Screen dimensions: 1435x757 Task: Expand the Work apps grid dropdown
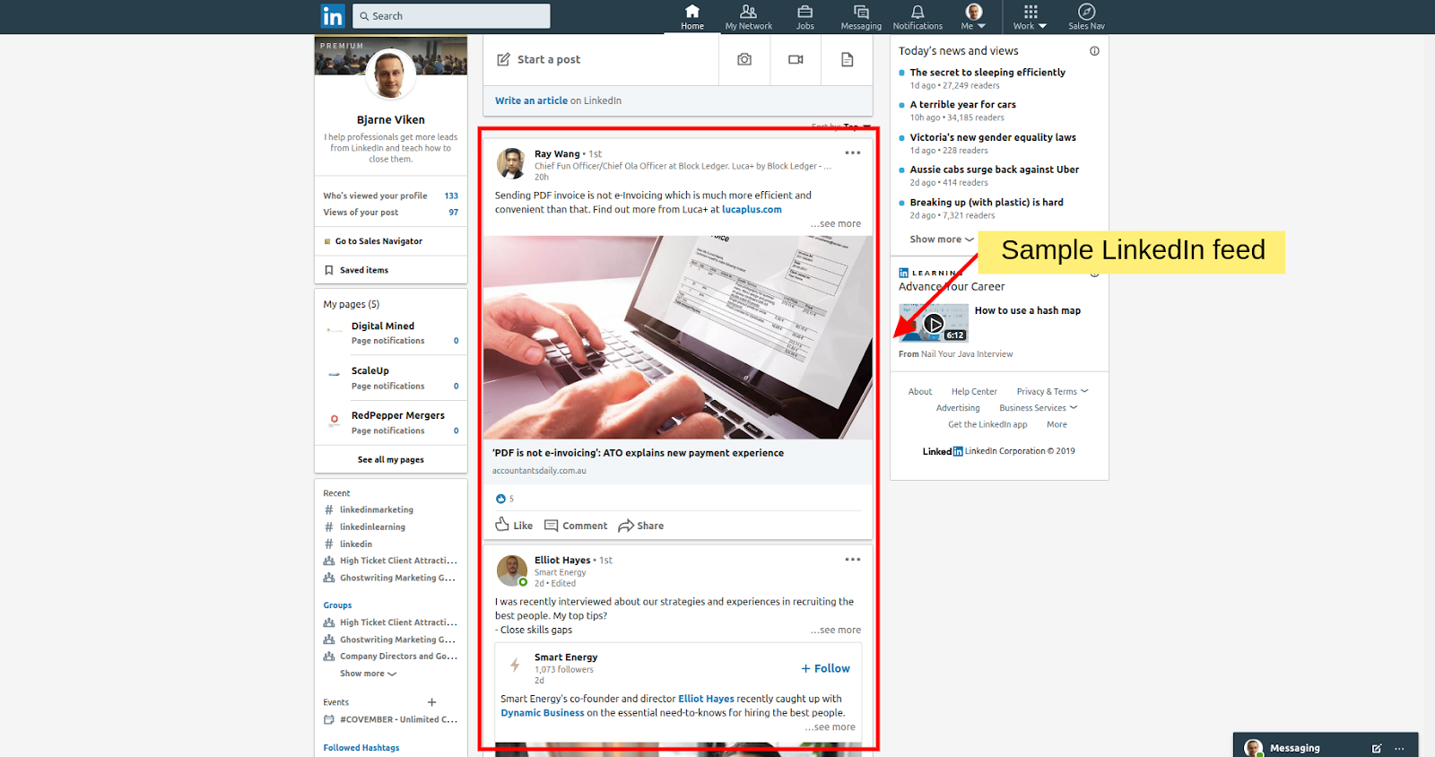point(1030,17)
